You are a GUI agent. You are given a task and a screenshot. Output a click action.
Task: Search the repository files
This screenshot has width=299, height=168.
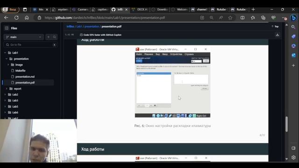pyautogui.click(x=54, y=37)
